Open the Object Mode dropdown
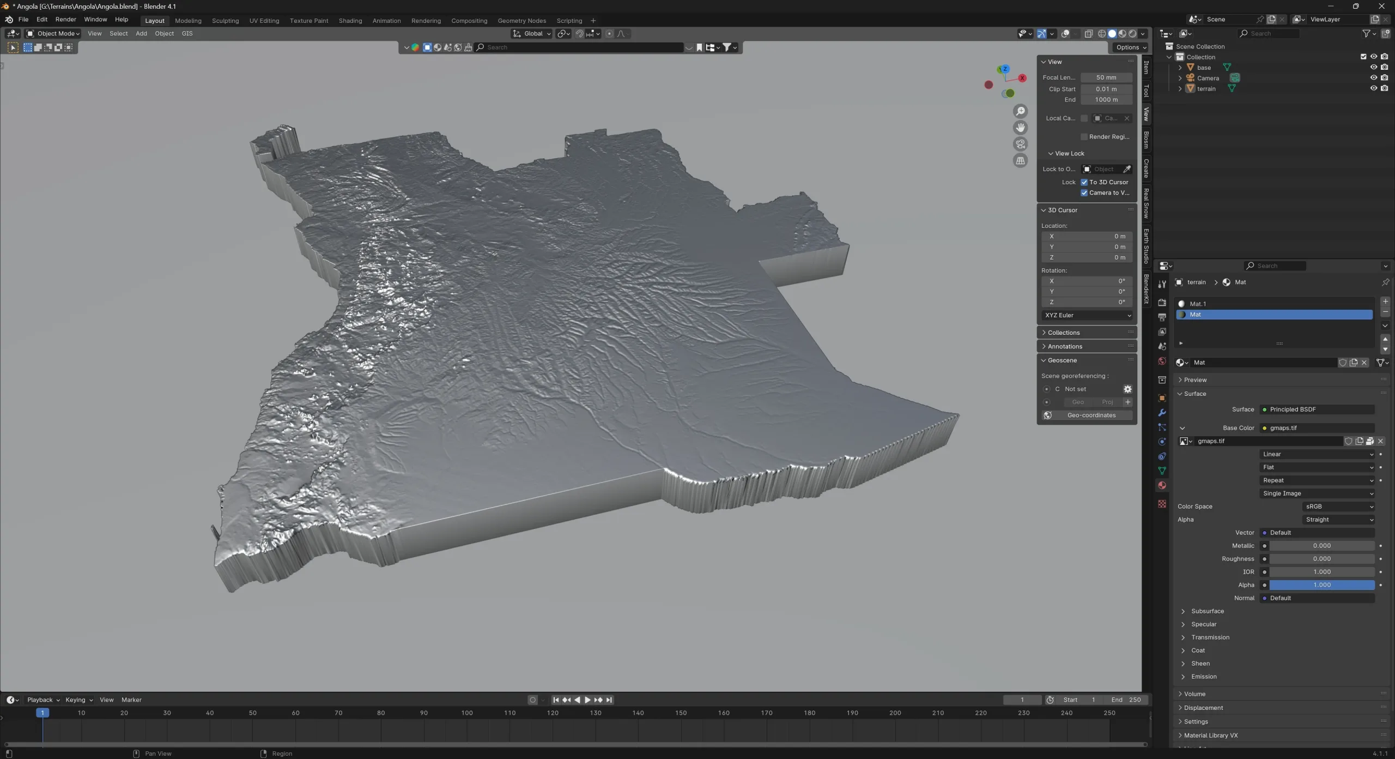 [x=53, y=33]
